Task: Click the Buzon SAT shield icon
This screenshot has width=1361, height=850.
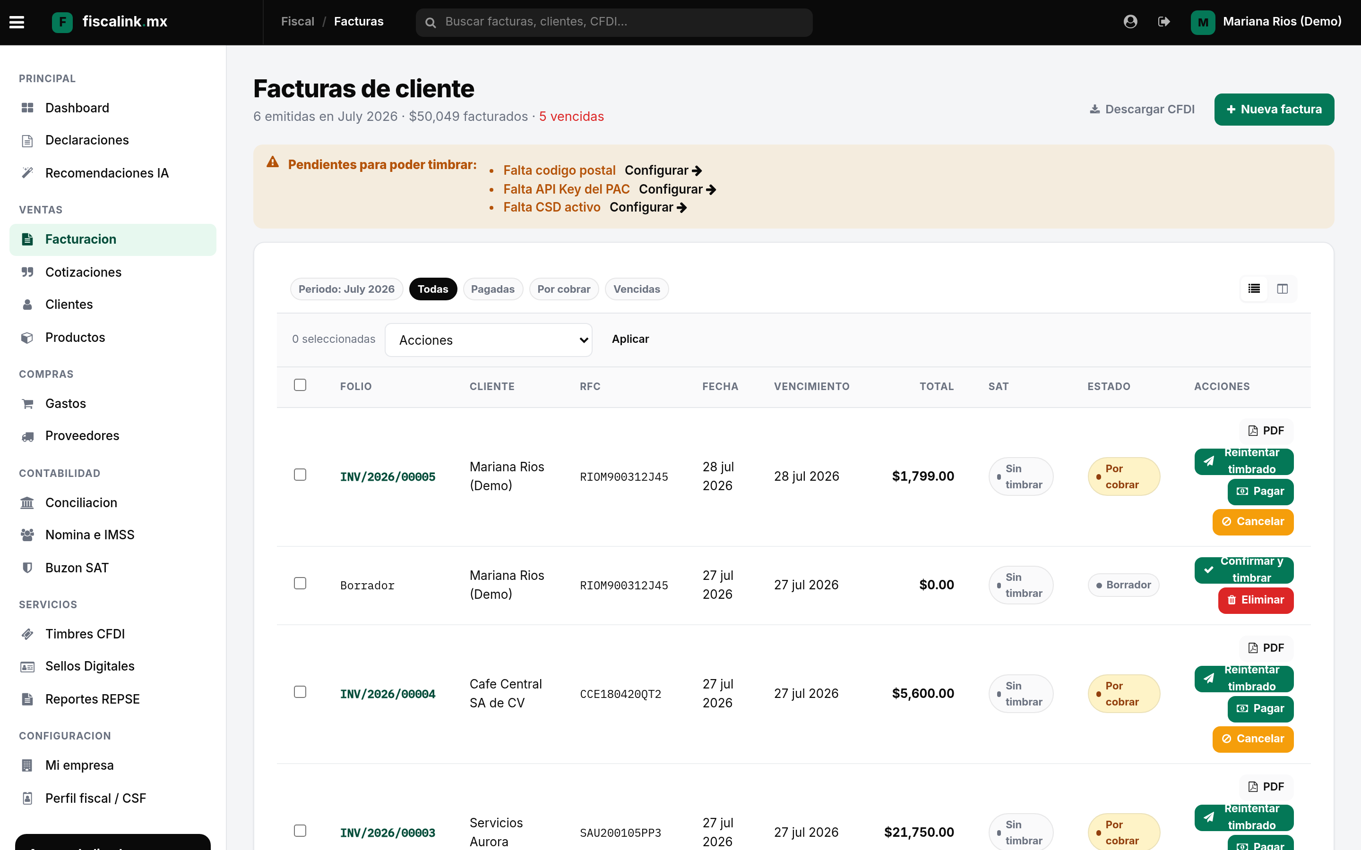Action: point(27,568)
